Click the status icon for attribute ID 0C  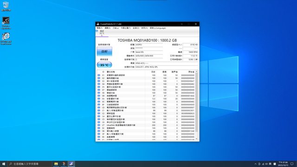pos(99,102)
